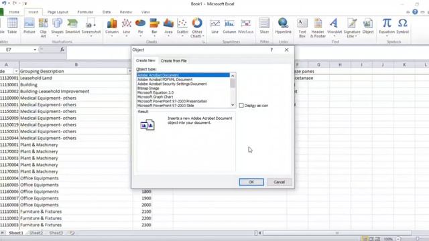Open Other Charts menu

coord(197,27)
